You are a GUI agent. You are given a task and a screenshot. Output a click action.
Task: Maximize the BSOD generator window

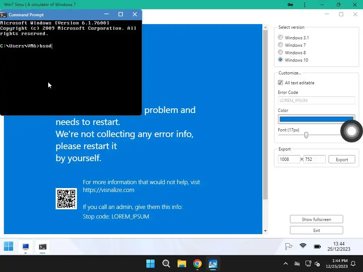pyautogui.click(x=341, y=14)
